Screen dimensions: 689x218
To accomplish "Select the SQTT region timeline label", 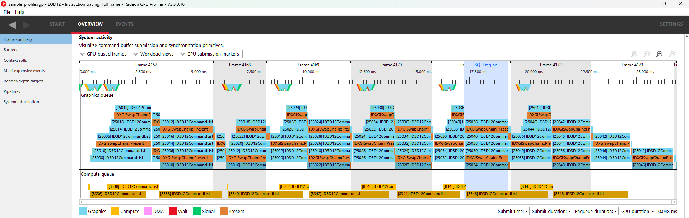I will tap(486, 65).
